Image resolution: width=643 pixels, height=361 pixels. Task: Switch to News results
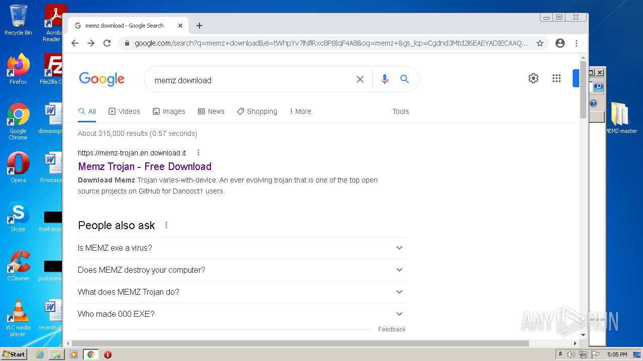(x=211, y=111)
